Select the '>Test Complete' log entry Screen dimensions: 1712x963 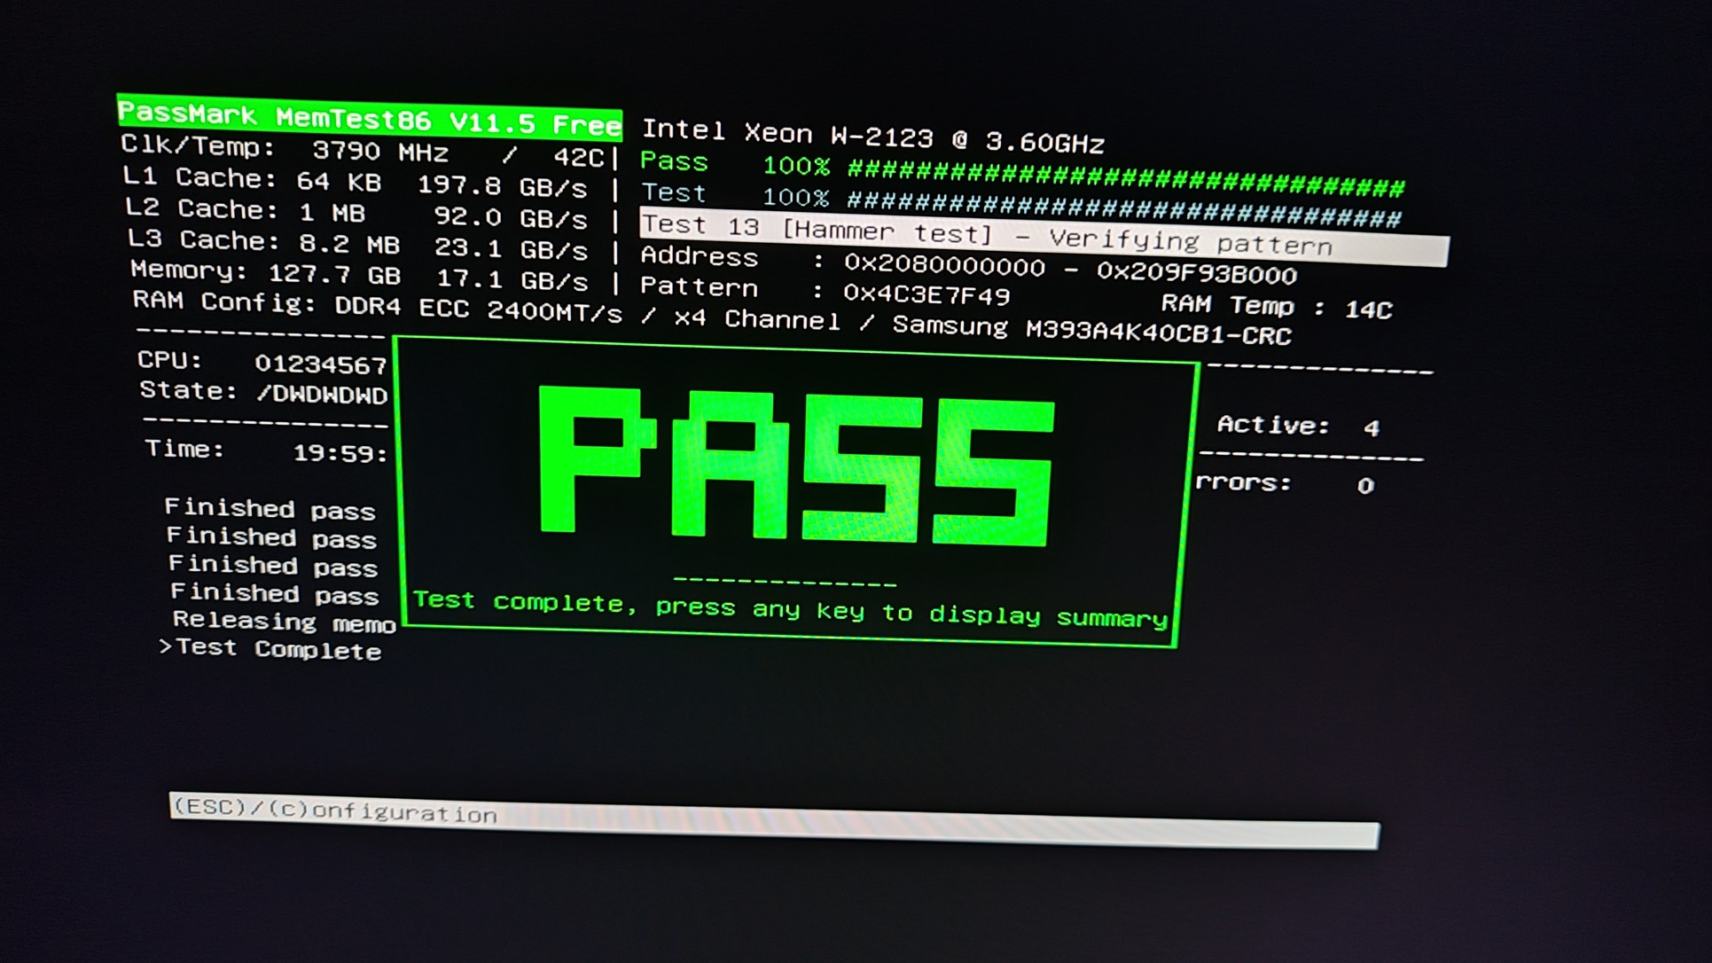271,649
